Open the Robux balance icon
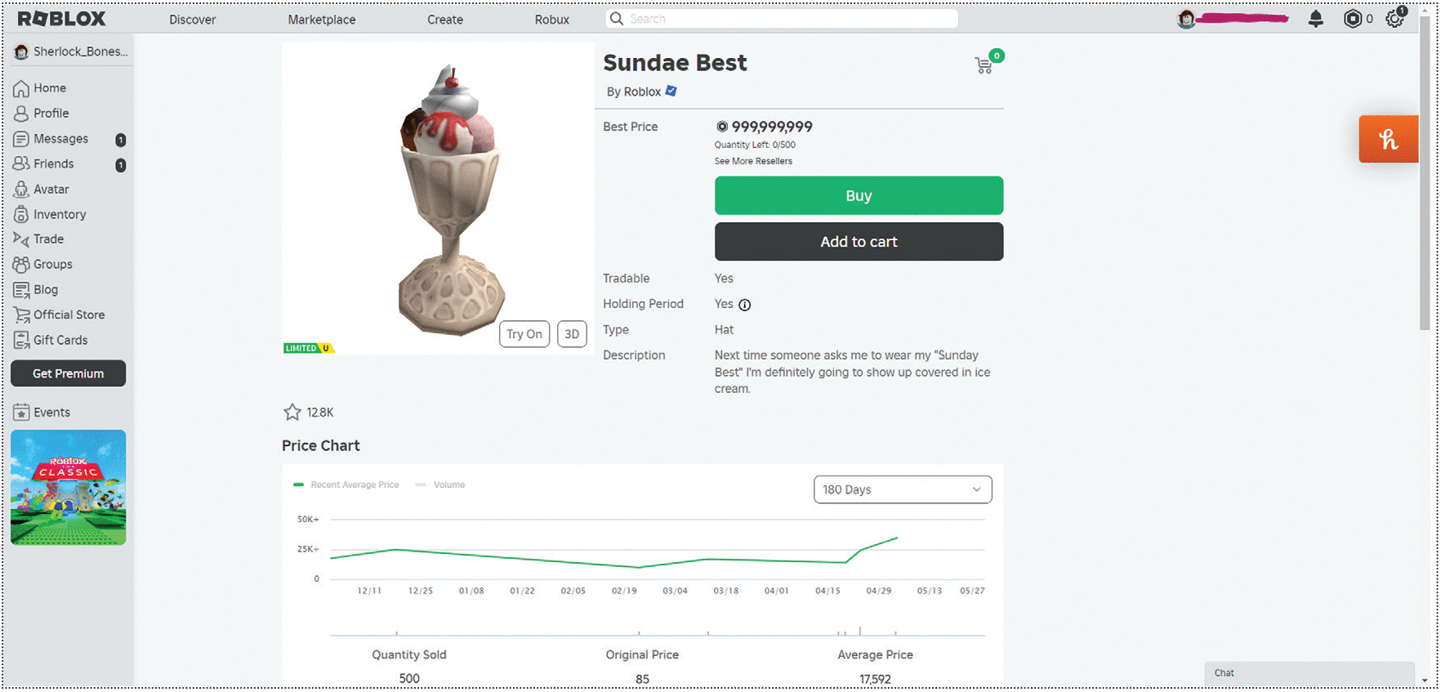Image resolution: width=1441 pixels, height=692 pixels. pos(1353,19)
